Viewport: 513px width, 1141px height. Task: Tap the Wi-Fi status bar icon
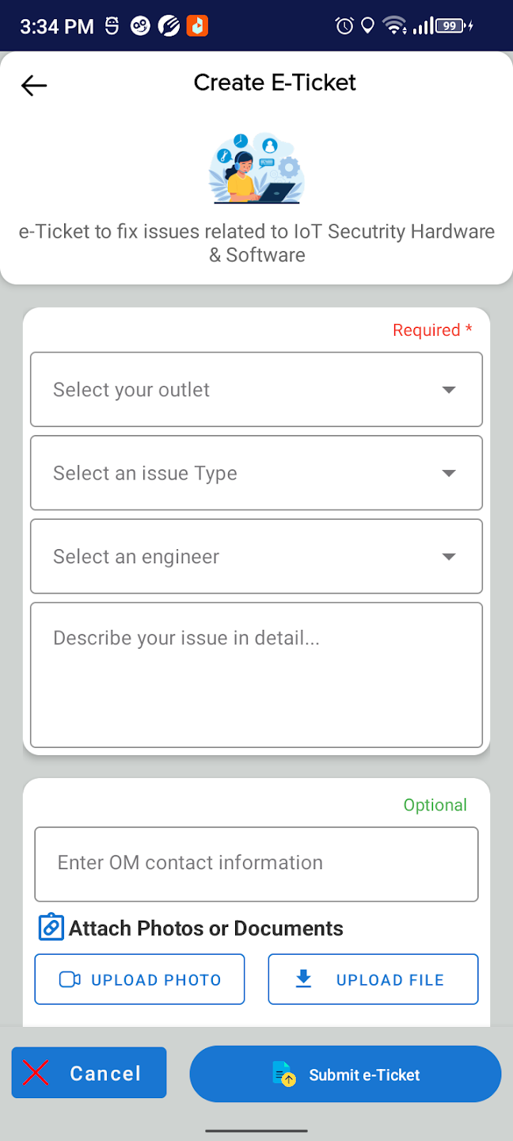pyautogui.click(x=393, y=26)
